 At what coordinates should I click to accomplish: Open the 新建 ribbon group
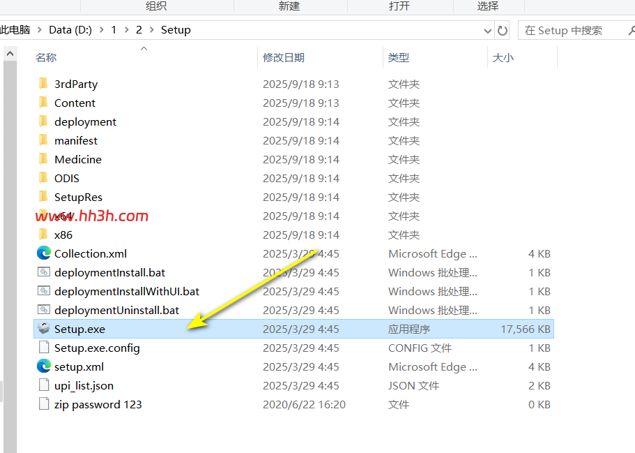[289, 6]
